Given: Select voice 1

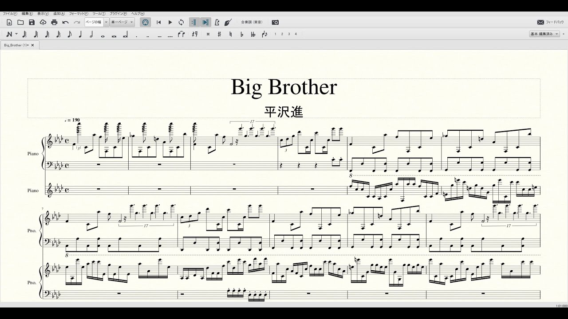Looking at the screenshot, I should pyautogui.click(x=275, y=34).
